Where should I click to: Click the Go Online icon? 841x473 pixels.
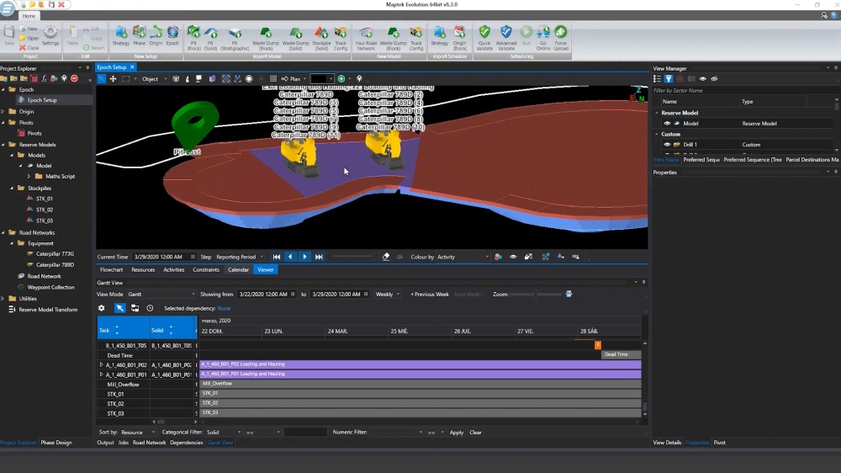[542, 38]
